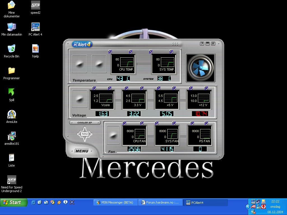Click the SYS TEMP. graph display

click(164, 64)
